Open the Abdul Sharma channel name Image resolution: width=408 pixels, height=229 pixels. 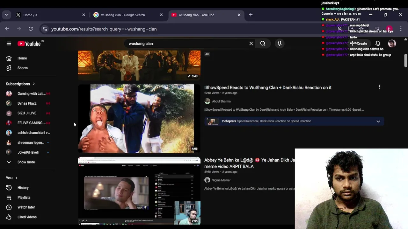pyautogui.click(x=221, y=101)
